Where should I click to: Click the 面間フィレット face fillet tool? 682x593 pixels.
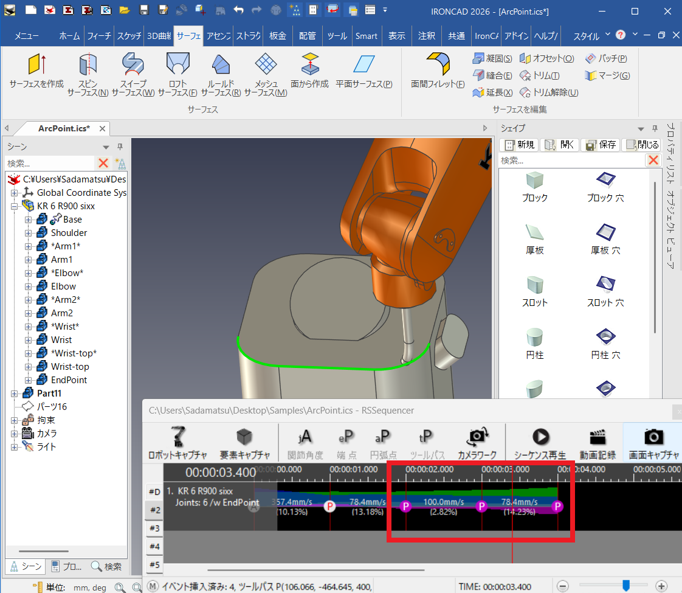(x=438, y=71)
